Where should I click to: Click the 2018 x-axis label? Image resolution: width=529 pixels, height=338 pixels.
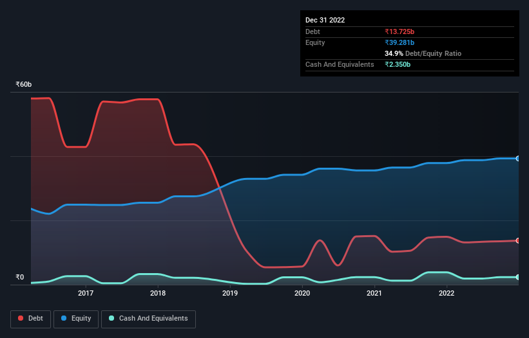[x=158, y=293]
